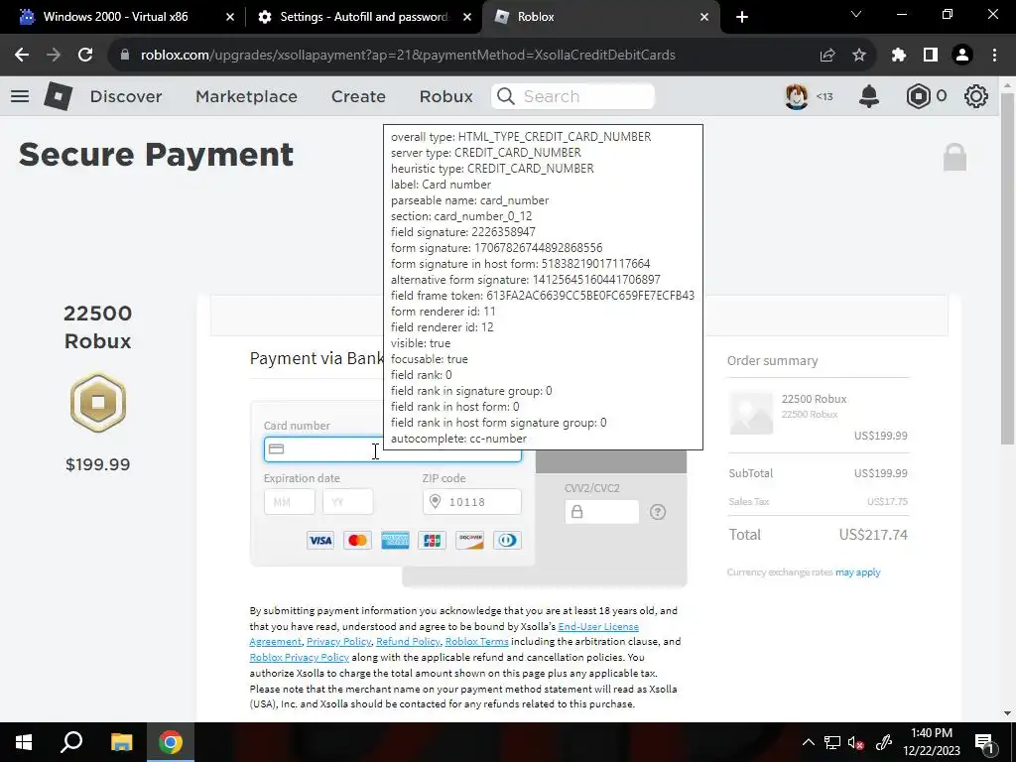1016x762 pixels.
Task: Close the Settings Autofill tab
Action: coord(467,17)
